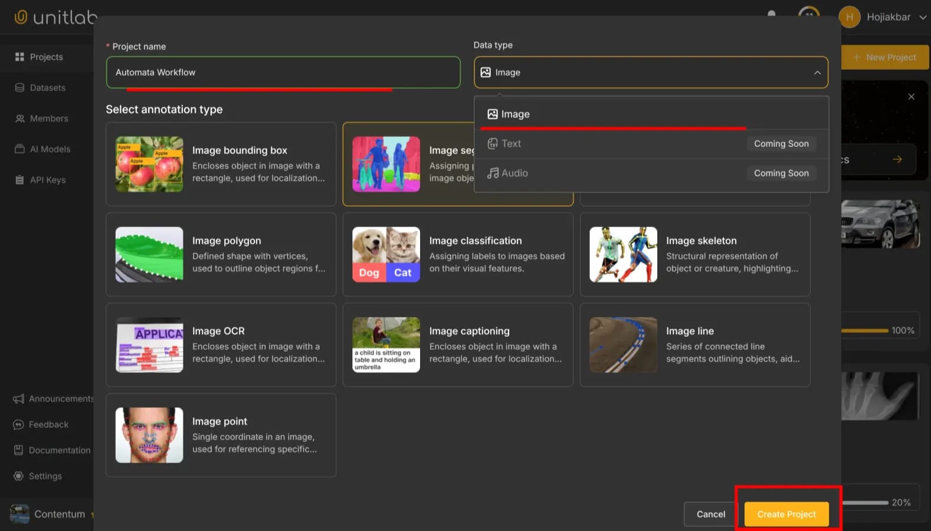Click the Projects grid icon in sidebar
The image size is (931, 531).
pos(19,57)
